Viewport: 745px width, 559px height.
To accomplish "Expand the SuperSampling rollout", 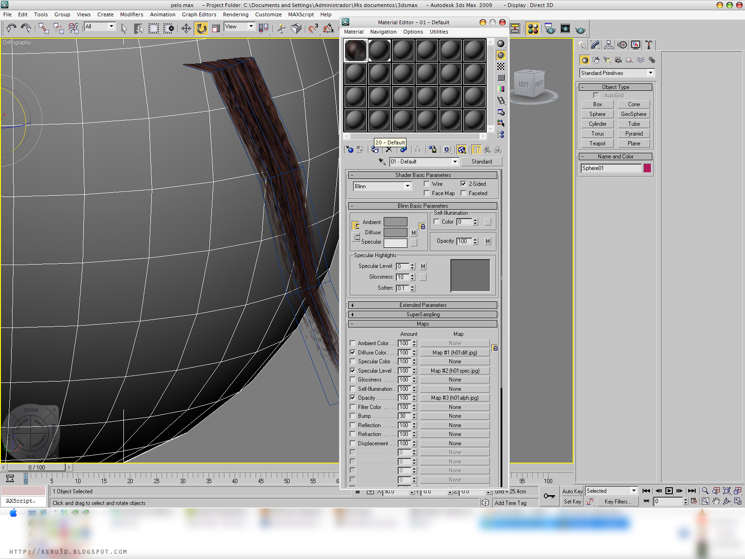I will [x=423, y=314].
